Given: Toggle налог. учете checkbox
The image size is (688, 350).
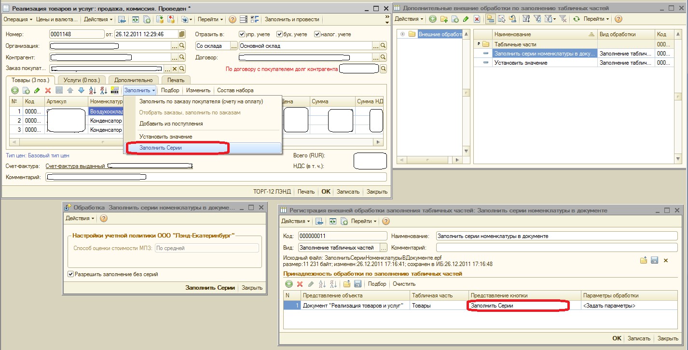Looking at the screenshot, I should (317, 34).
